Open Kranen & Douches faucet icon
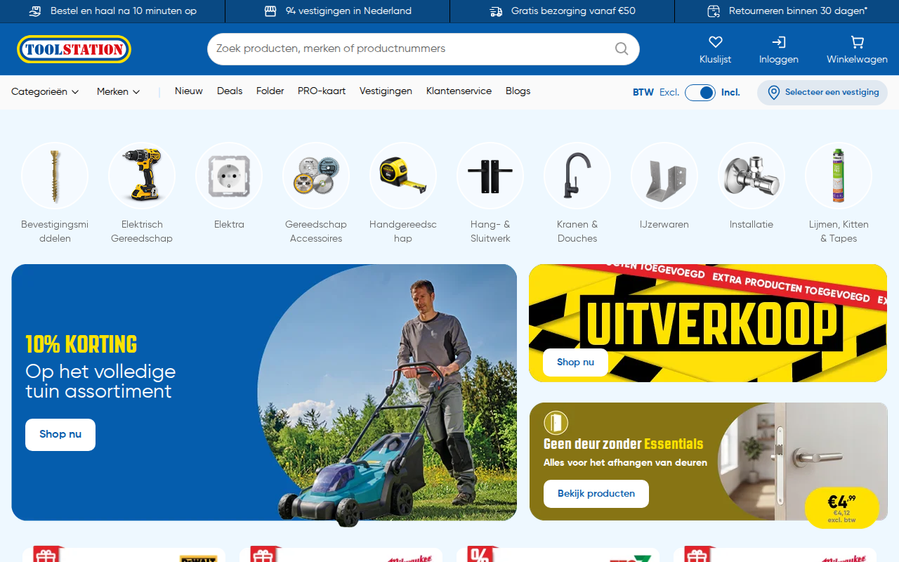 (x=577, y=176)
